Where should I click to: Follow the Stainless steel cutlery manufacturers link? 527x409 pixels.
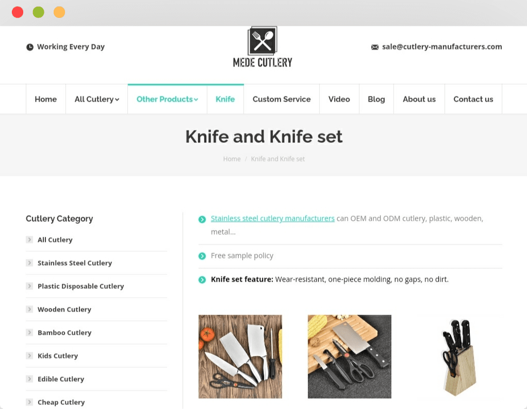(x=273, y=219)
